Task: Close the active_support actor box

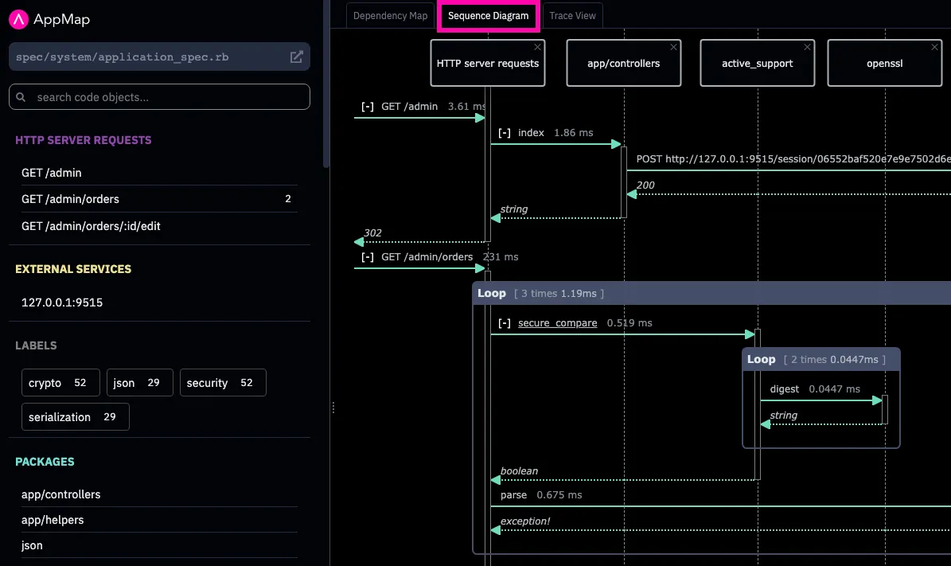Action: (x=807, y=47)
